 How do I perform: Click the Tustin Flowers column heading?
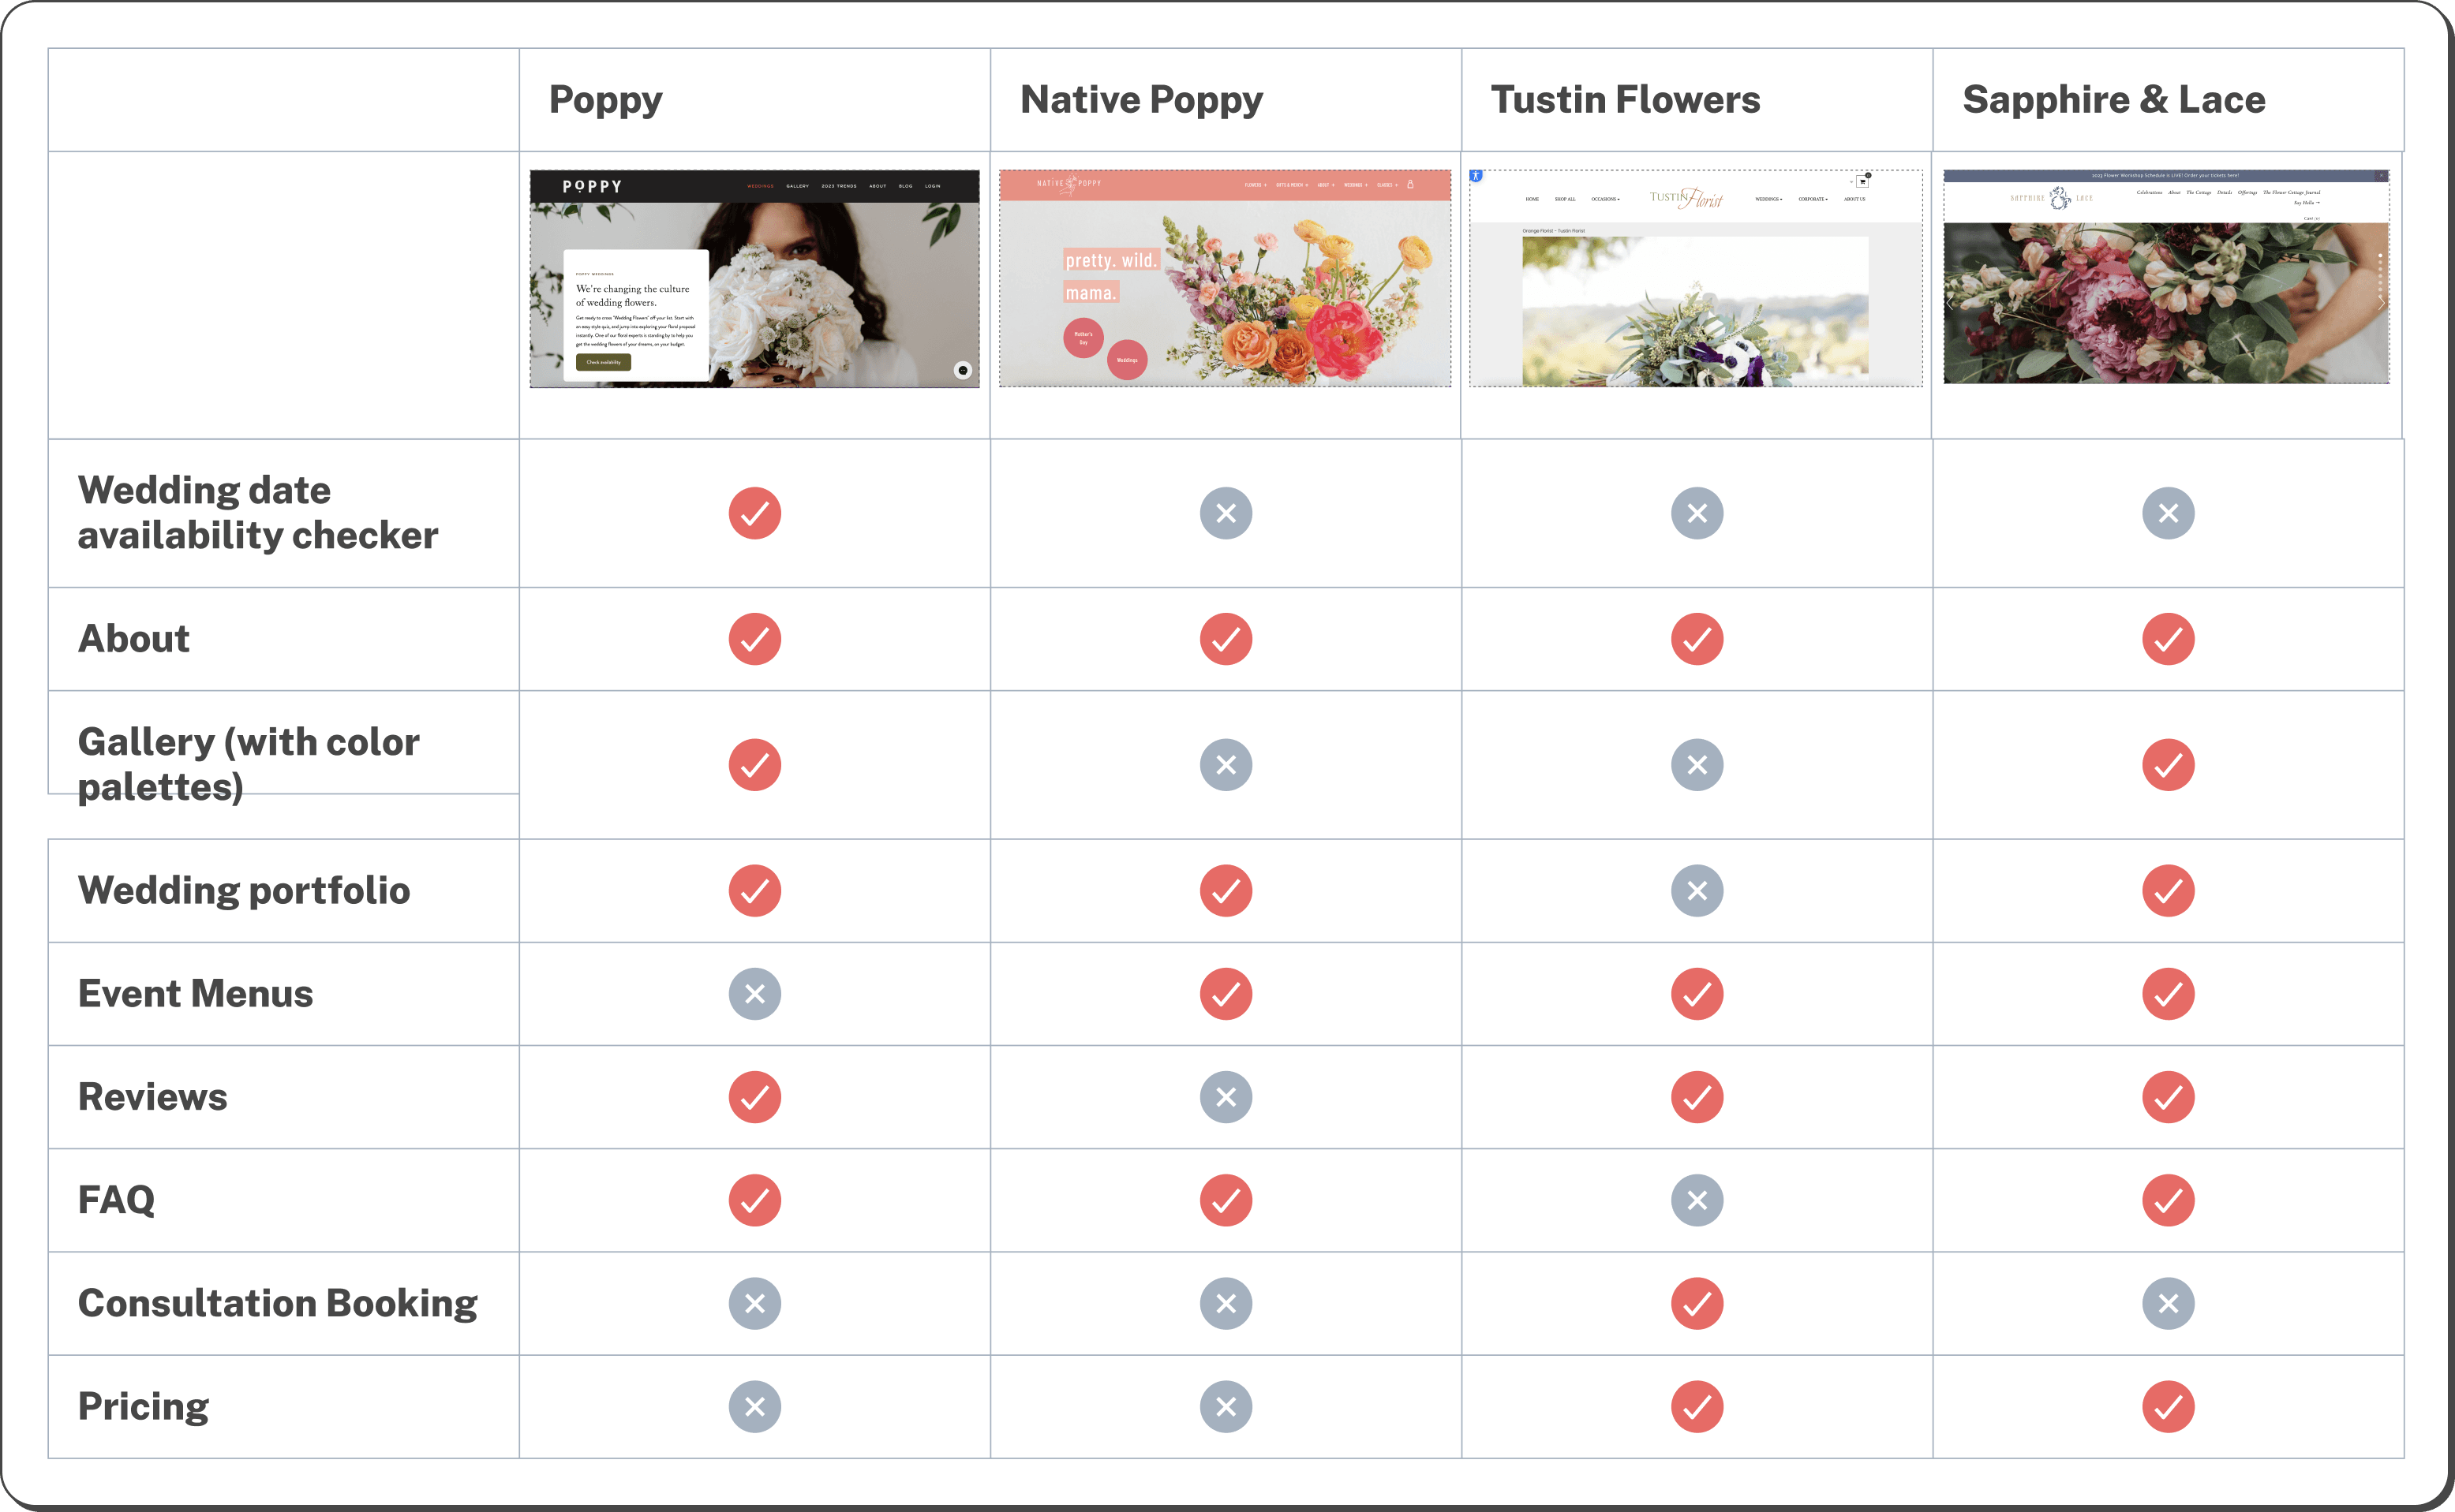click(x=1625, y=100)
